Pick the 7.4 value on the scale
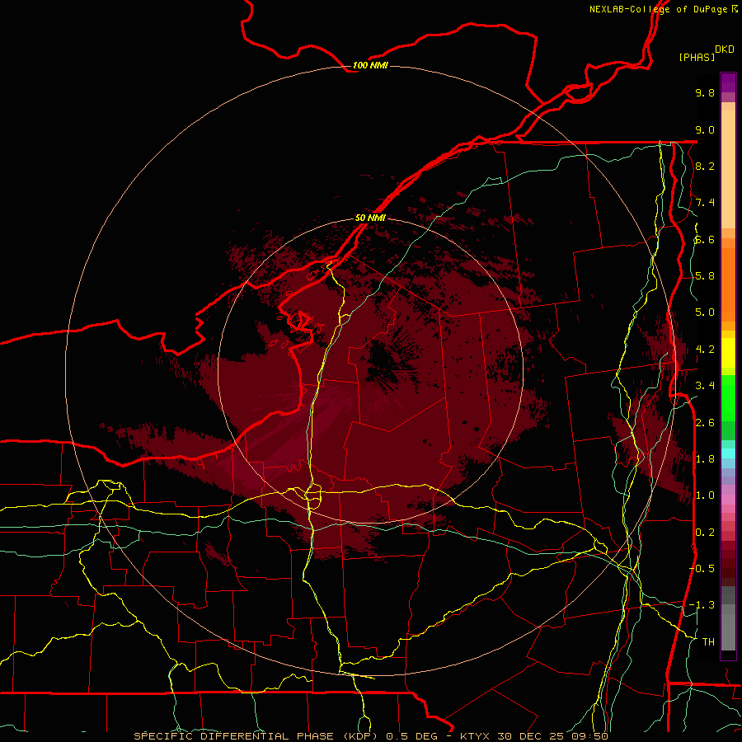Image resolution: width=742 pixels, height=742 pixels. point(705,203)
